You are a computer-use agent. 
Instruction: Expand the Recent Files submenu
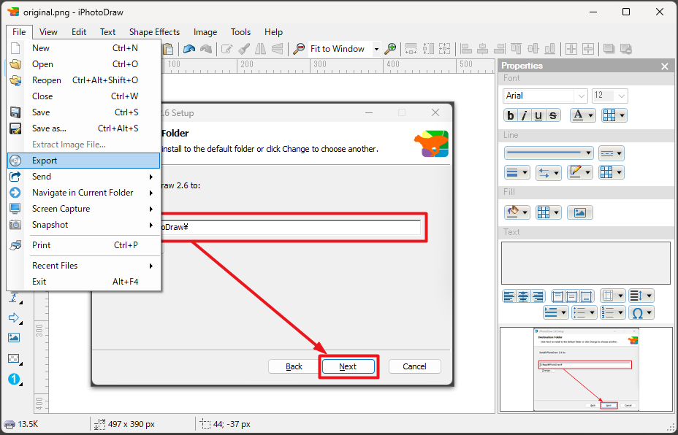pos(83,266)
